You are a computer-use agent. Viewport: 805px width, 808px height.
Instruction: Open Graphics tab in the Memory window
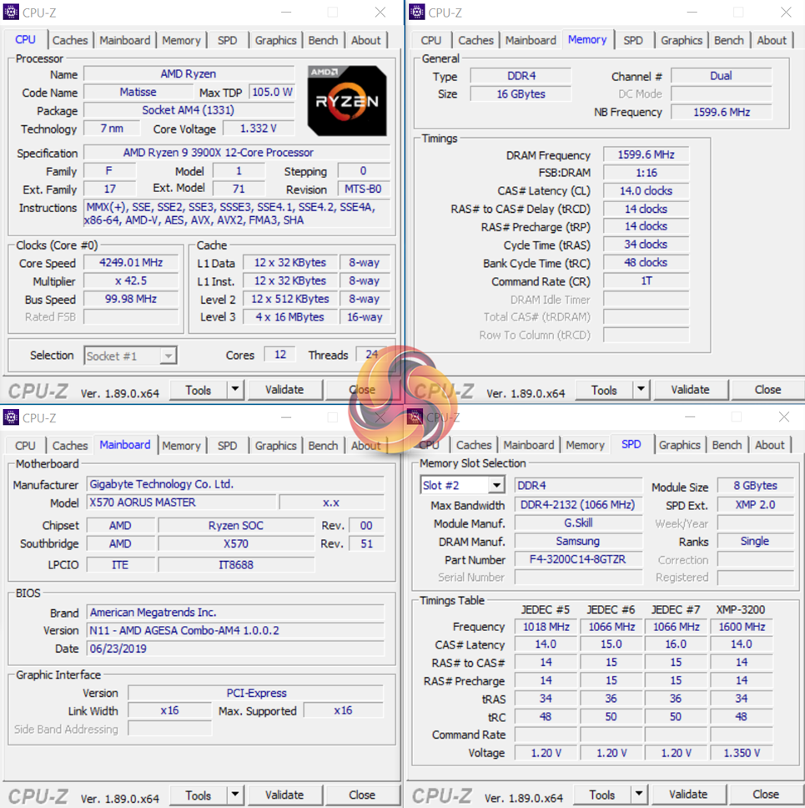pyautogui.click(x=682, y=40)
